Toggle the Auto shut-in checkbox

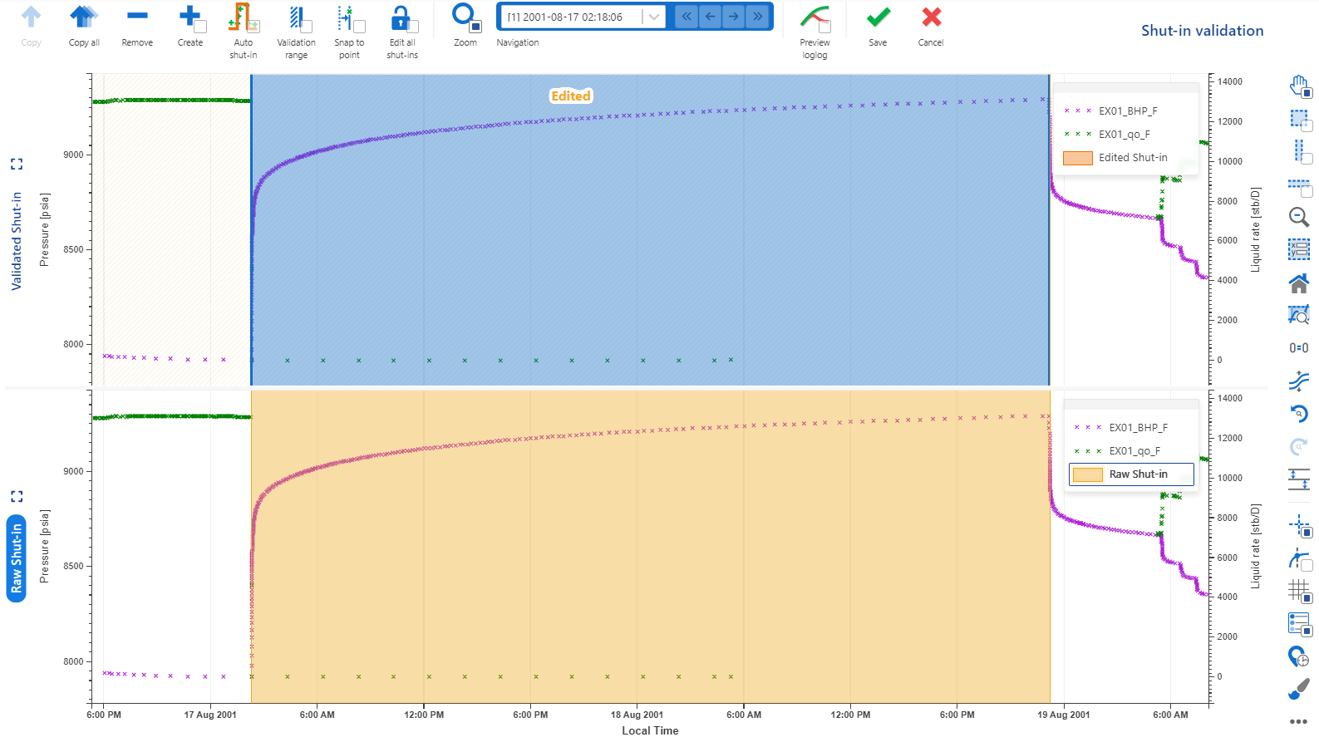tap(253, 27)
